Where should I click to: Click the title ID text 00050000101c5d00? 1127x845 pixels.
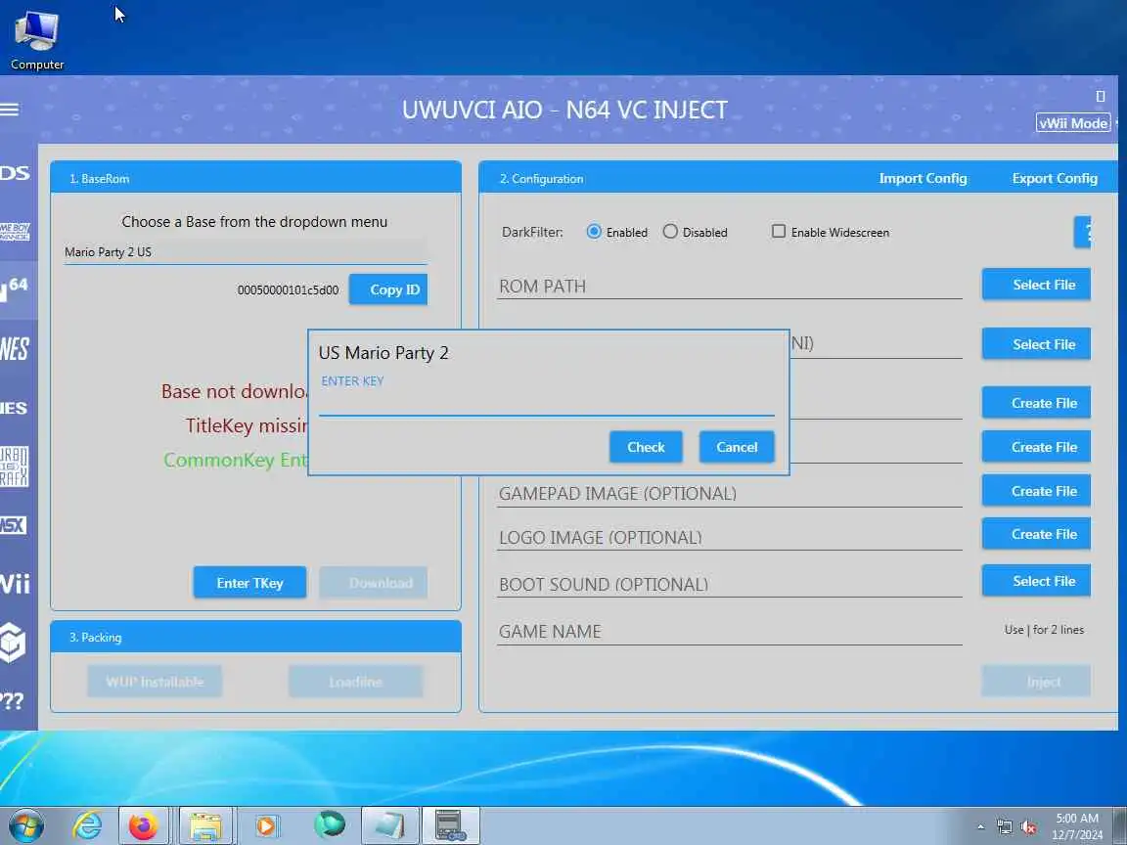pyautogui.click(x=289, y=290)
